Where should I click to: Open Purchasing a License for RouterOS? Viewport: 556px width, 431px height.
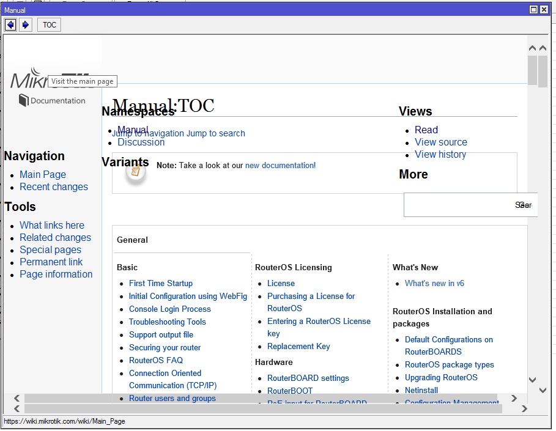311,302
